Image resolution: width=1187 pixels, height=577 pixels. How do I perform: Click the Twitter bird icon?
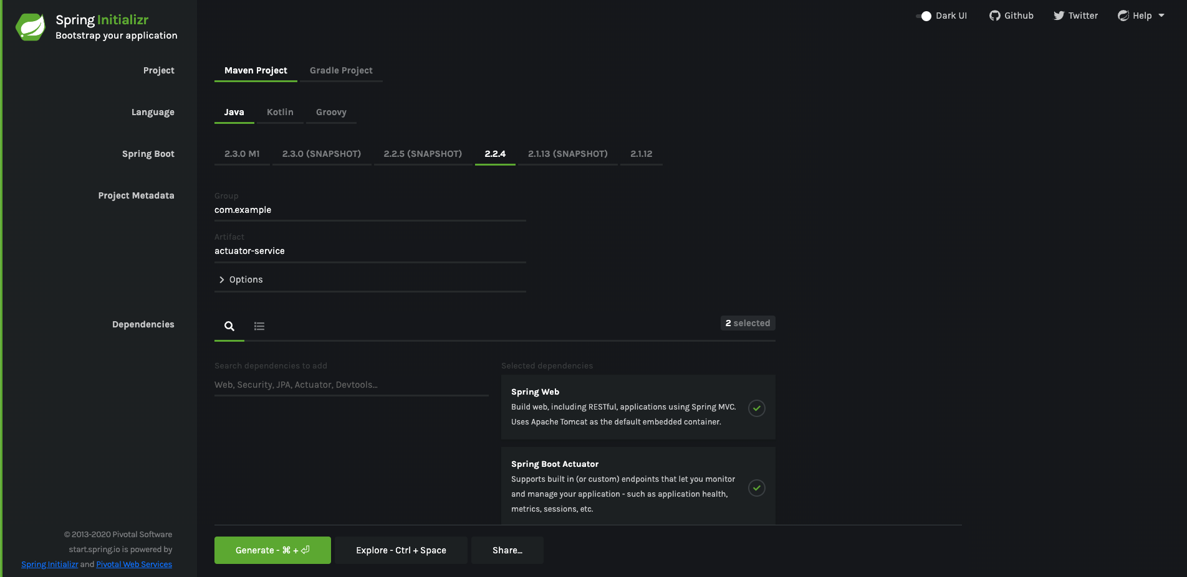pos(1059,16)
